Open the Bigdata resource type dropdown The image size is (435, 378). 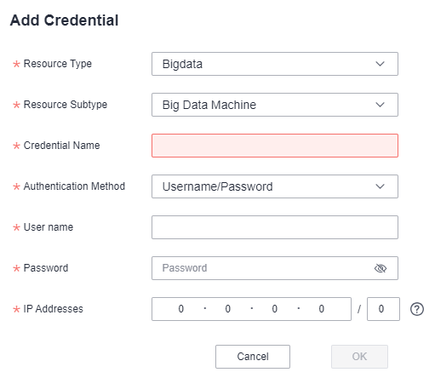click(275, 64)
